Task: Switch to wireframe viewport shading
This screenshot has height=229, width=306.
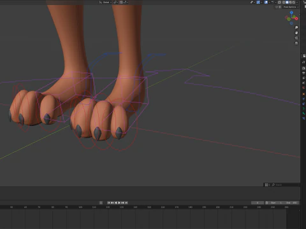Action: [x=284, y=3]
